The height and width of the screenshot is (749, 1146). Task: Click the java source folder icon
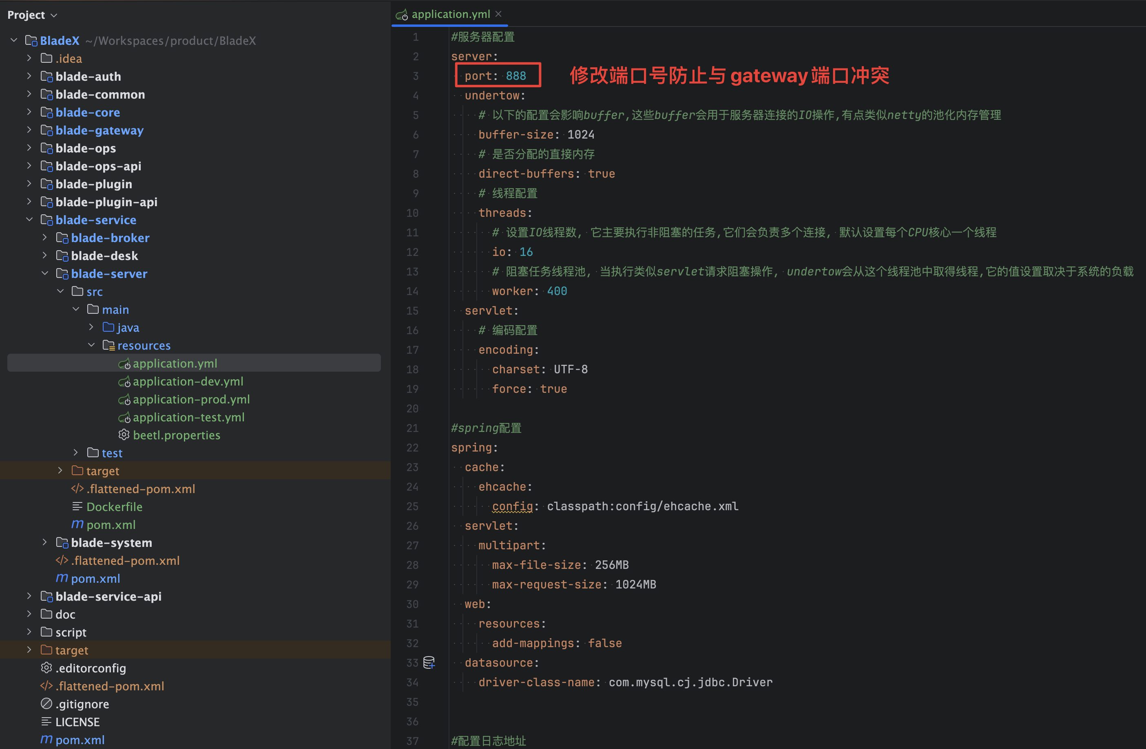[x=108, y=327]
